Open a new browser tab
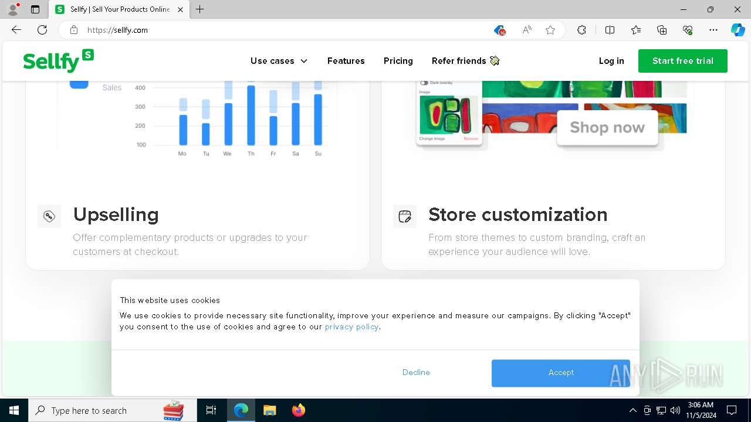Viewport: 751px width, 422px height. [200, 9]
